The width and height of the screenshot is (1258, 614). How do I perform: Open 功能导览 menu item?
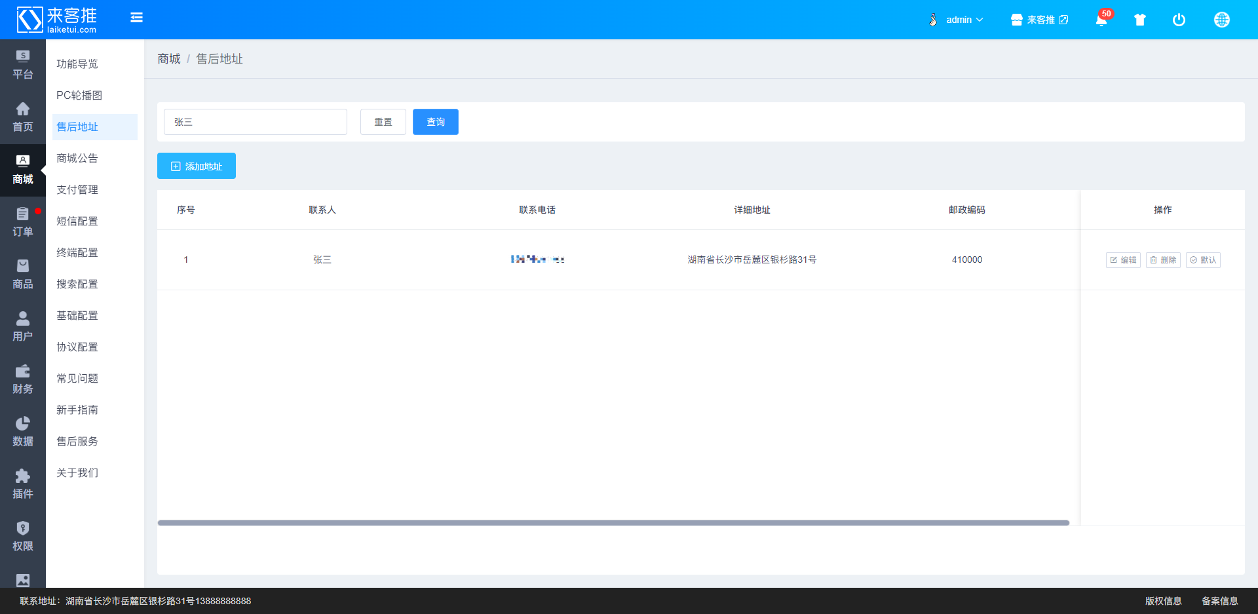tap(95, 64)
